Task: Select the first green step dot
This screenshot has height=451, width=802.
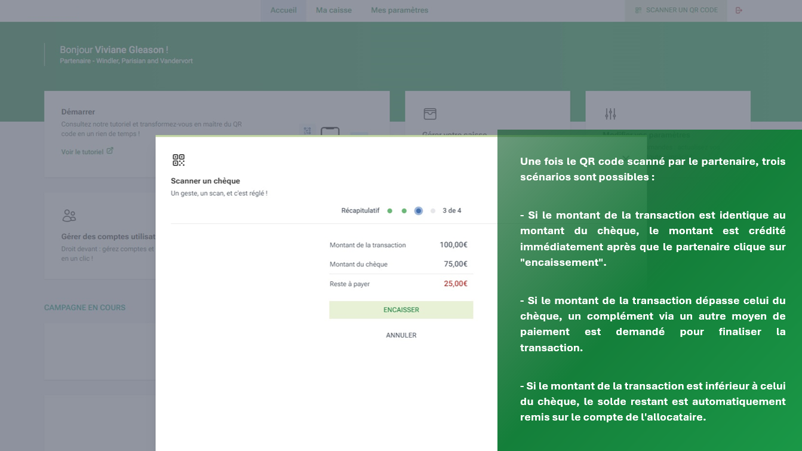Action: coord(390,211)
